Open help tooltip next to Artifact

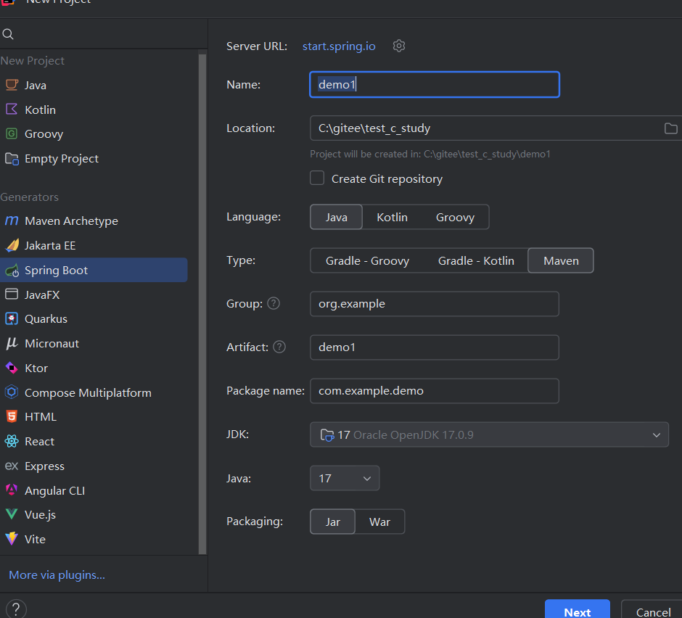(x=279, y=347)
